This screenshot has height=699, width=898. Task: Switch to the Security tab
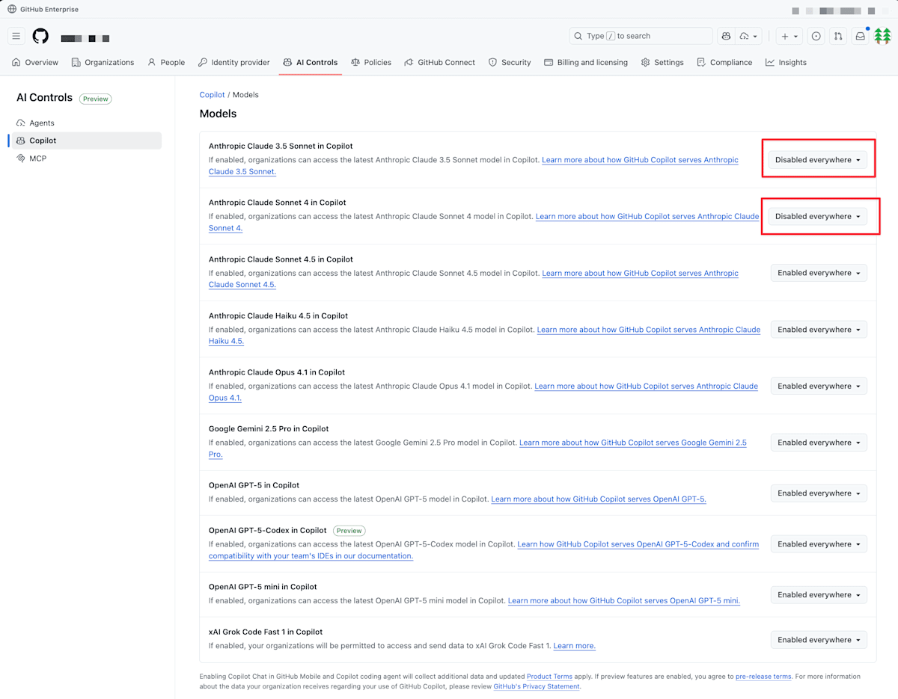tap(510, 62)
